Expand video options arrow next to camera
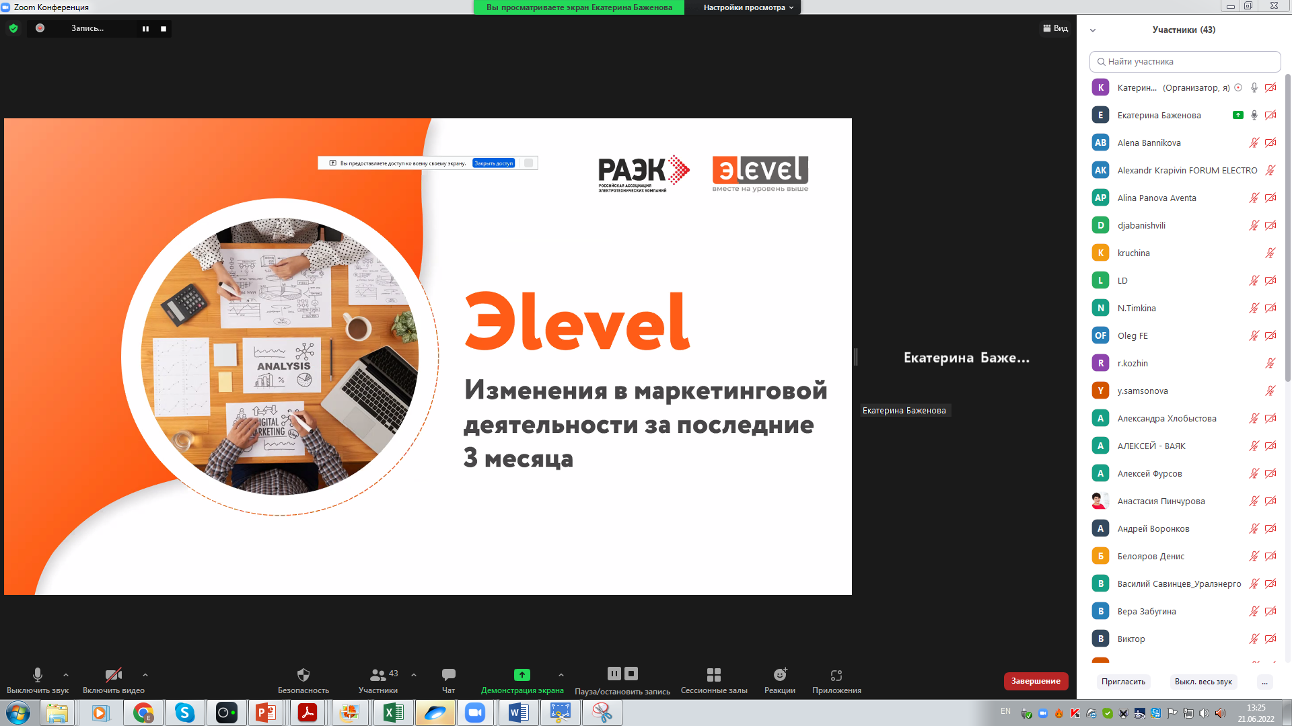Image resolution: width=1292 pixels, height=726 pixels. 145,675
